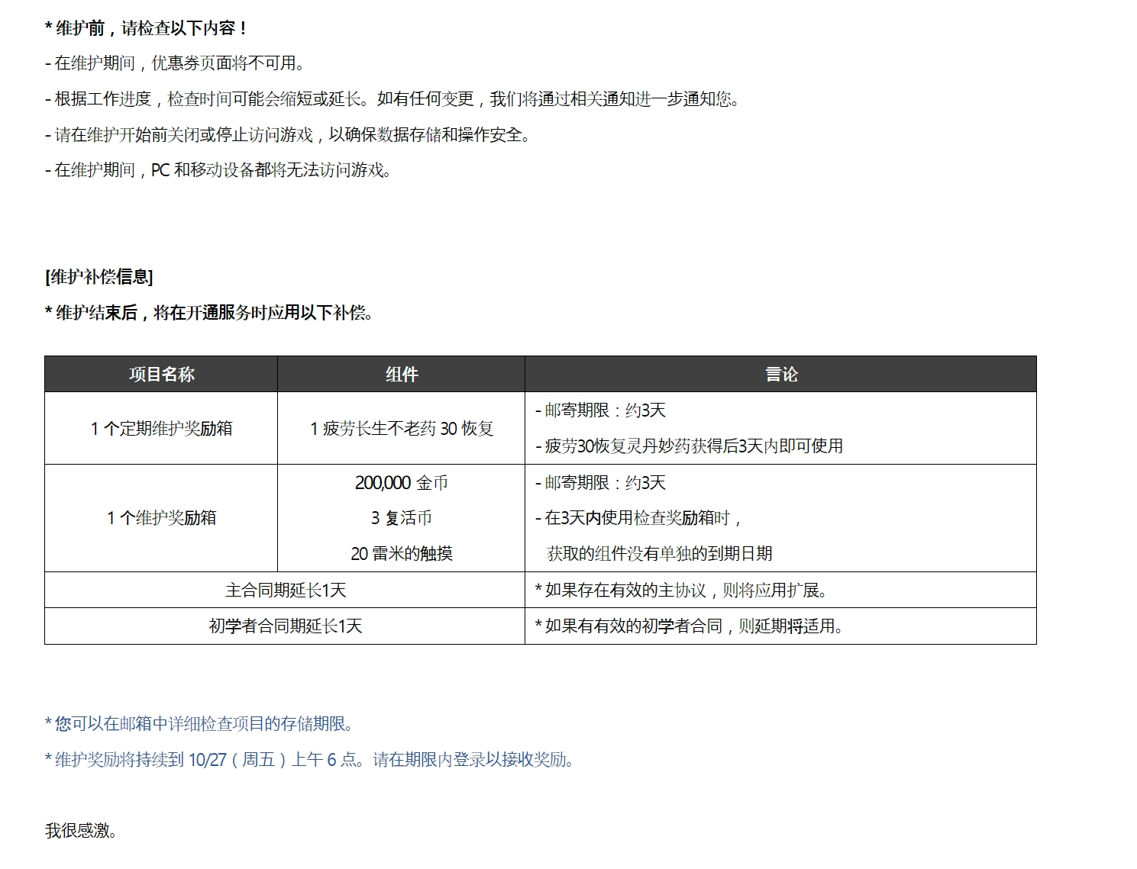
Task: Click line starting 根据工作进度，检查时间可能会缩短或延长
Action: click(392, 99)
